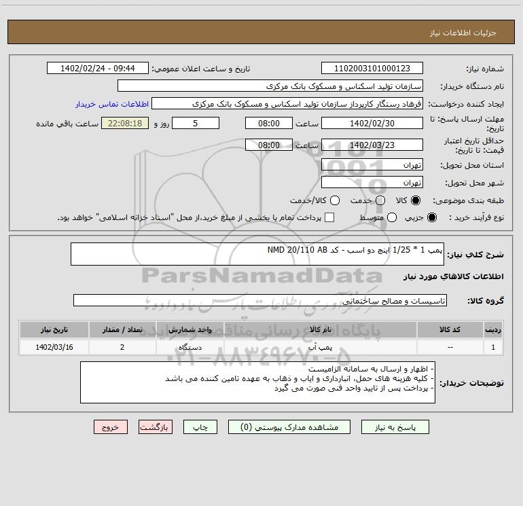Click the ردیف column header
The height and width of the screenshot is (506, 523).
(x=493, y=330)
